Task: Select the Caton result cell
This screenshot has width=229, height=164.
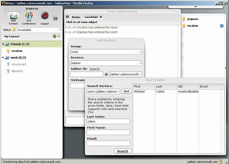Action: pyautogui.click(x=166, y=92)
